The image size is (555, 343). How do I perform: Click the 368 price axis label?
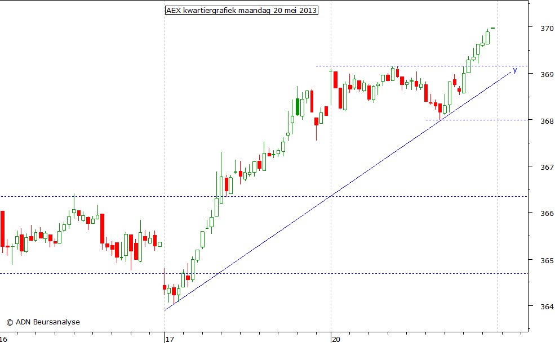pyautogui.click(x=547, y=121)
